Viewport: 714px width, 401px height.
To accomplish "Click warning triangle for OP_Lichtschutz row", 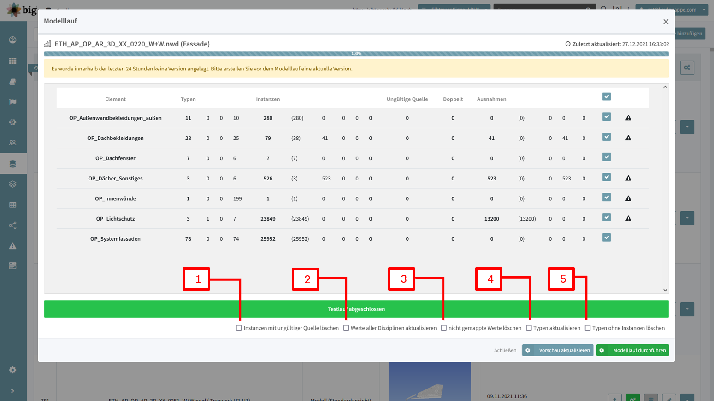I will coord(628,219).
